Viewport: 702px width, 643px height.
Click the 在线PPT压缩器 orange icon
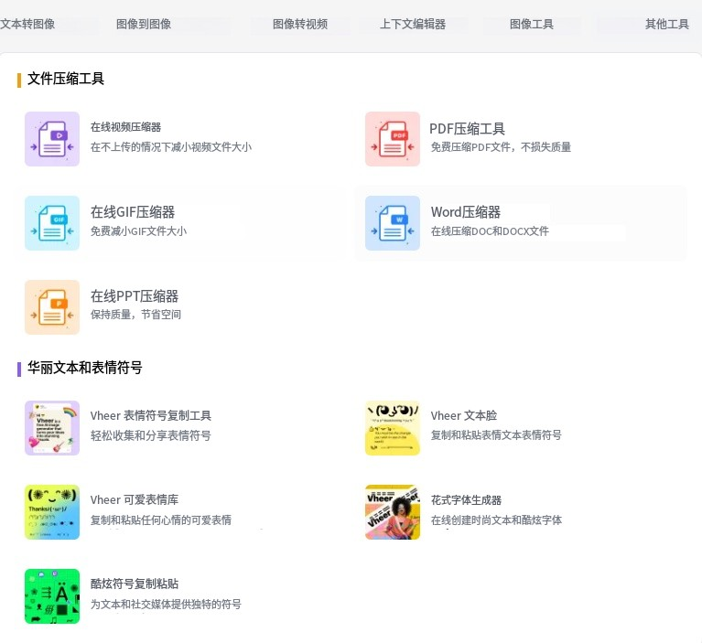point(52,307)
